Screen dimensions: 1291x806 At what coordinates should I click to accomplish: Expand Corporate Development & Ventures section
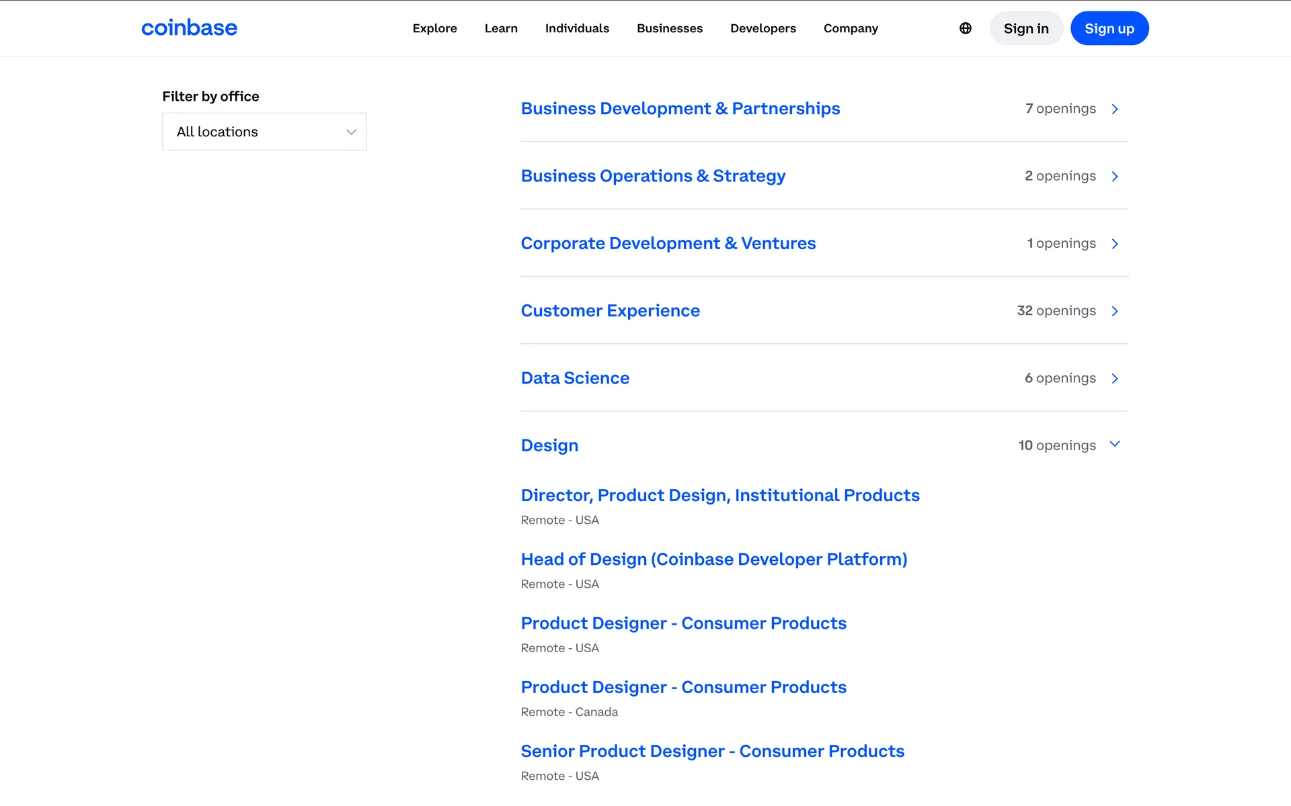[x=668, y=243]
